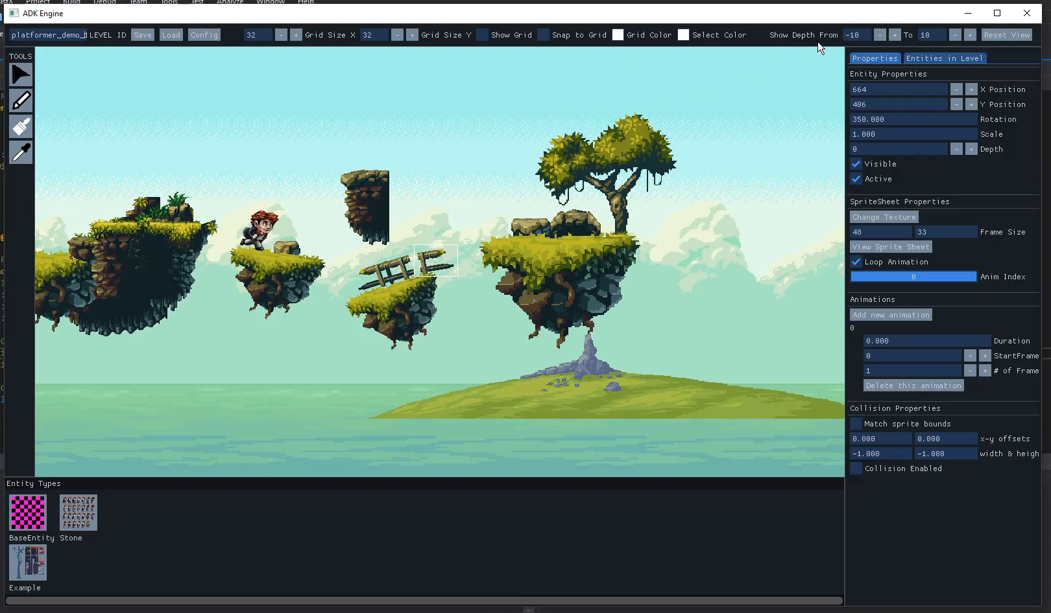Enable the Collision Enabled checkbox

point(856,468)
